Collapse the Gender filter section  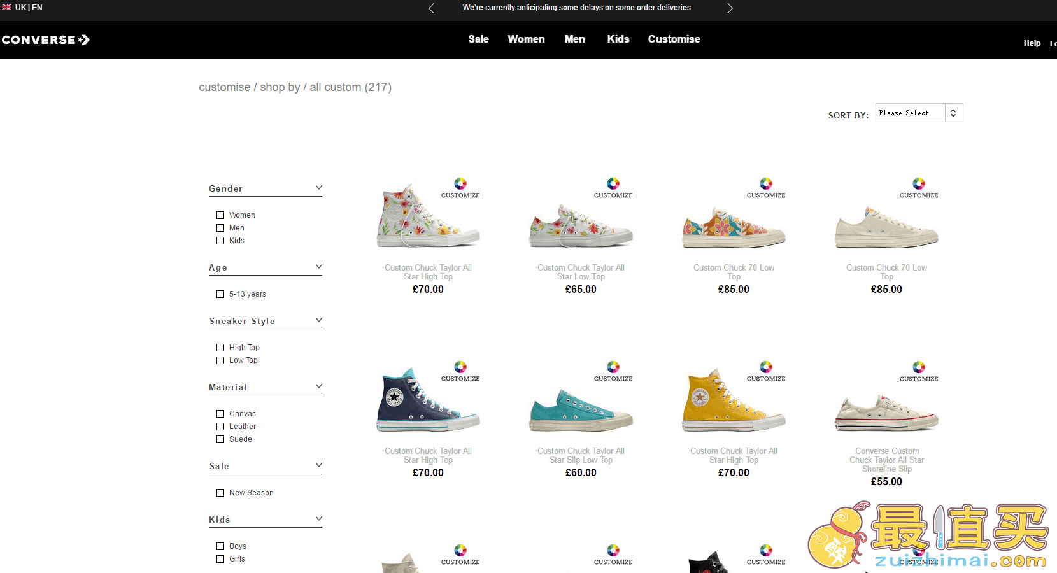(x=319, y=188)
